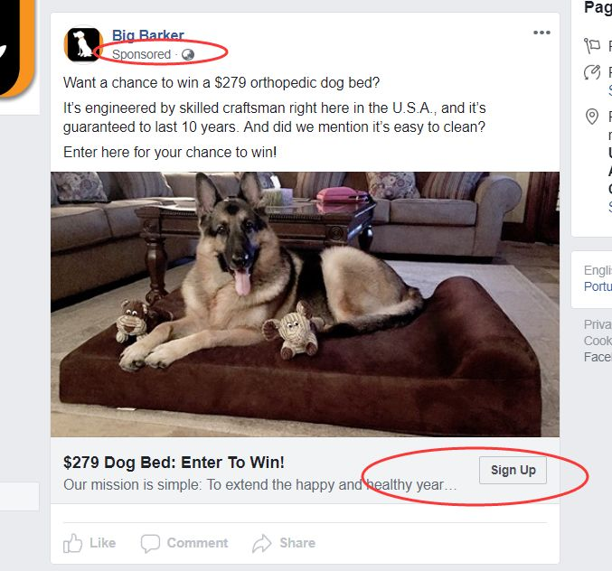Open the German Shepherd dog bed ad image
The width and height of the screenshot is (612, 571).
pos(305,304)
